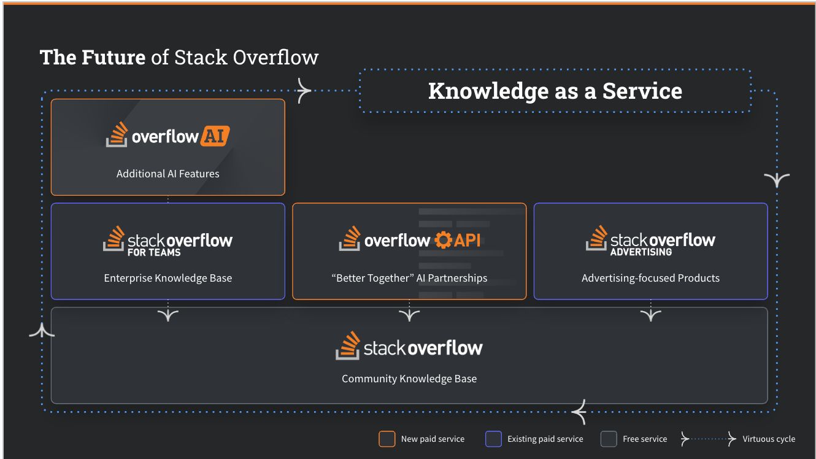
Task: Click the main Stack Overflow community logo
Action: tap(409, 346)
